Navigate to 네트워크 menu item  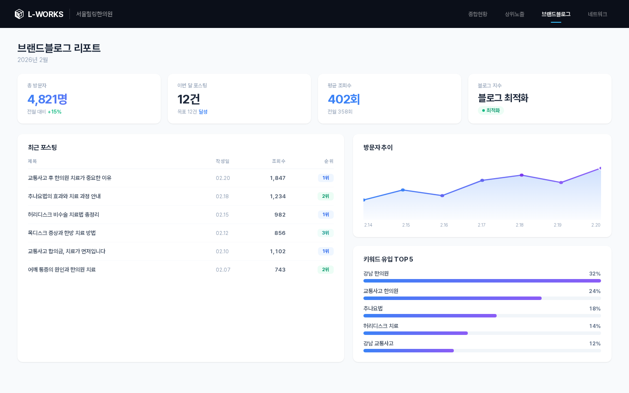coord(598,14)
